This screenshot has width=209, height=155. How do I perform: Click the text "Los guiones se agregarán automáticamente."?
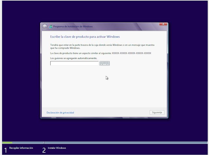pyautogui.click(x=73, y=58)
